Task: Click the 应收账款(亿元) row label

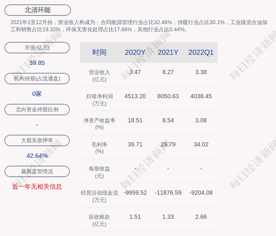Action: tap(99, 221)
